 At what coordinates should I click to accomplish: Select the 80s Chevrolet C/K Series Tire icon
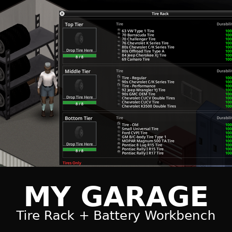(119, 46)
